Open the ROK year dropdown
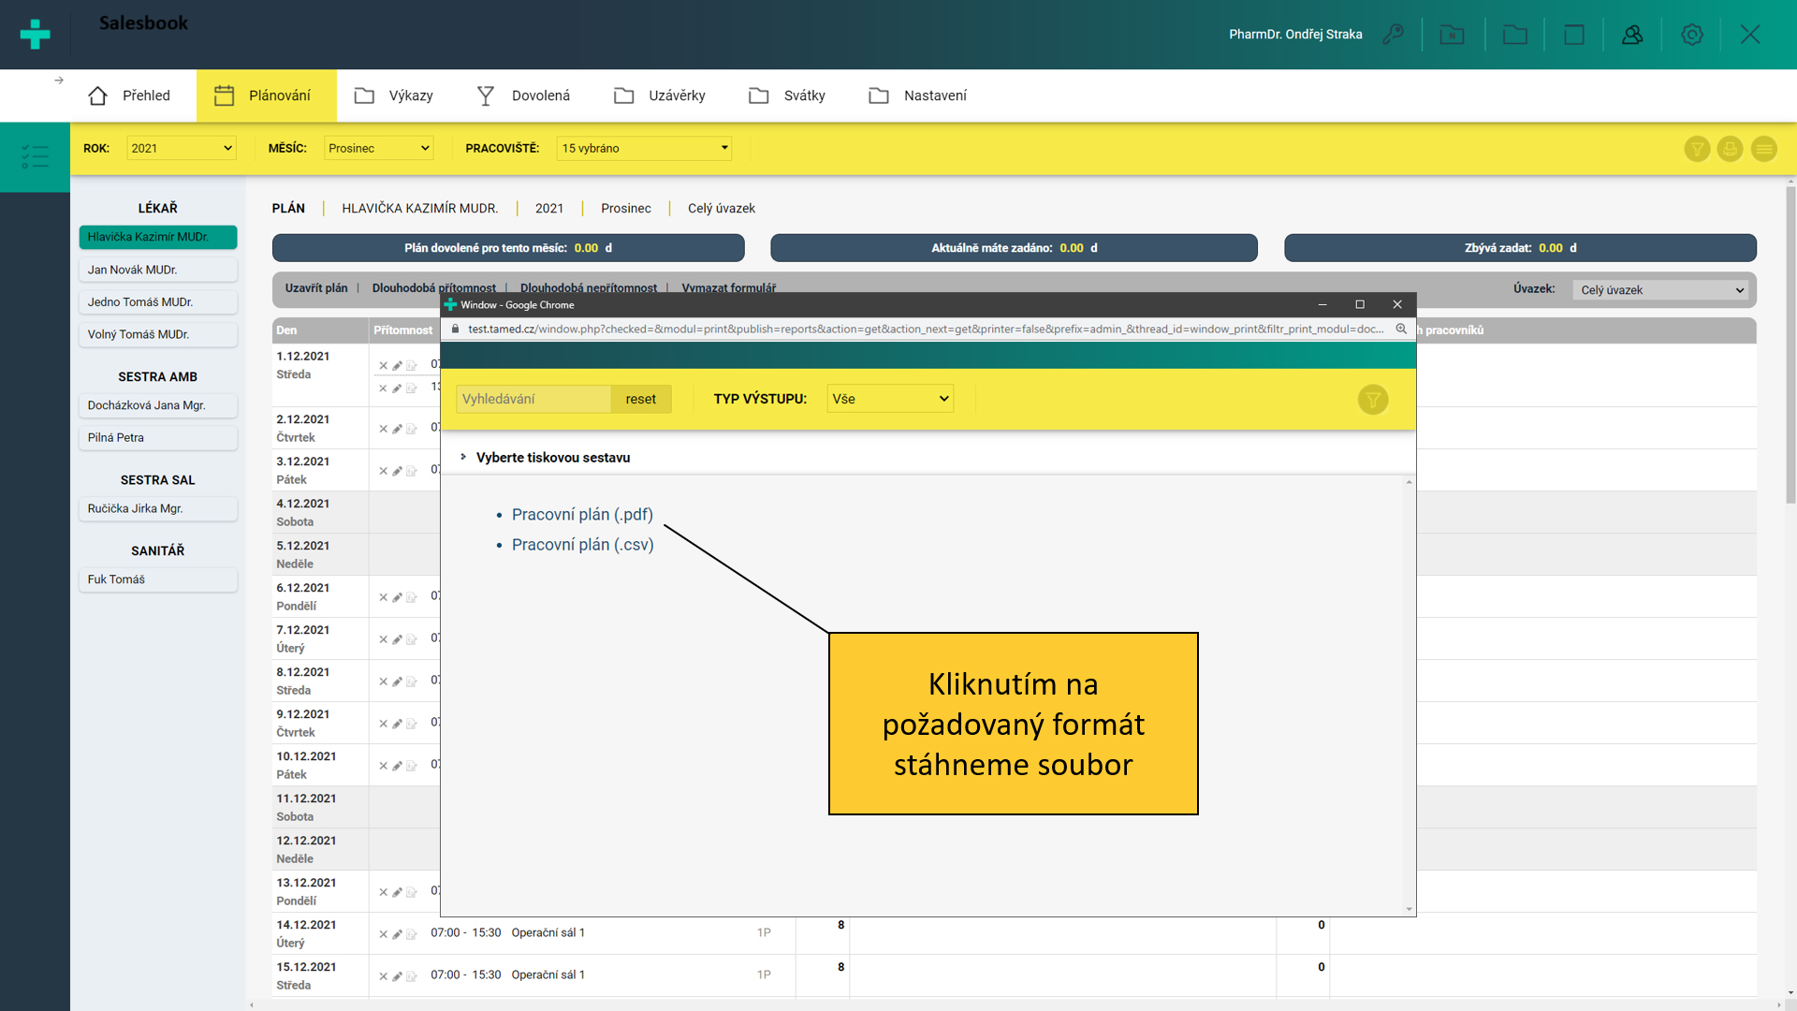Screen dimensions: 1797x1011 point(181,148)
